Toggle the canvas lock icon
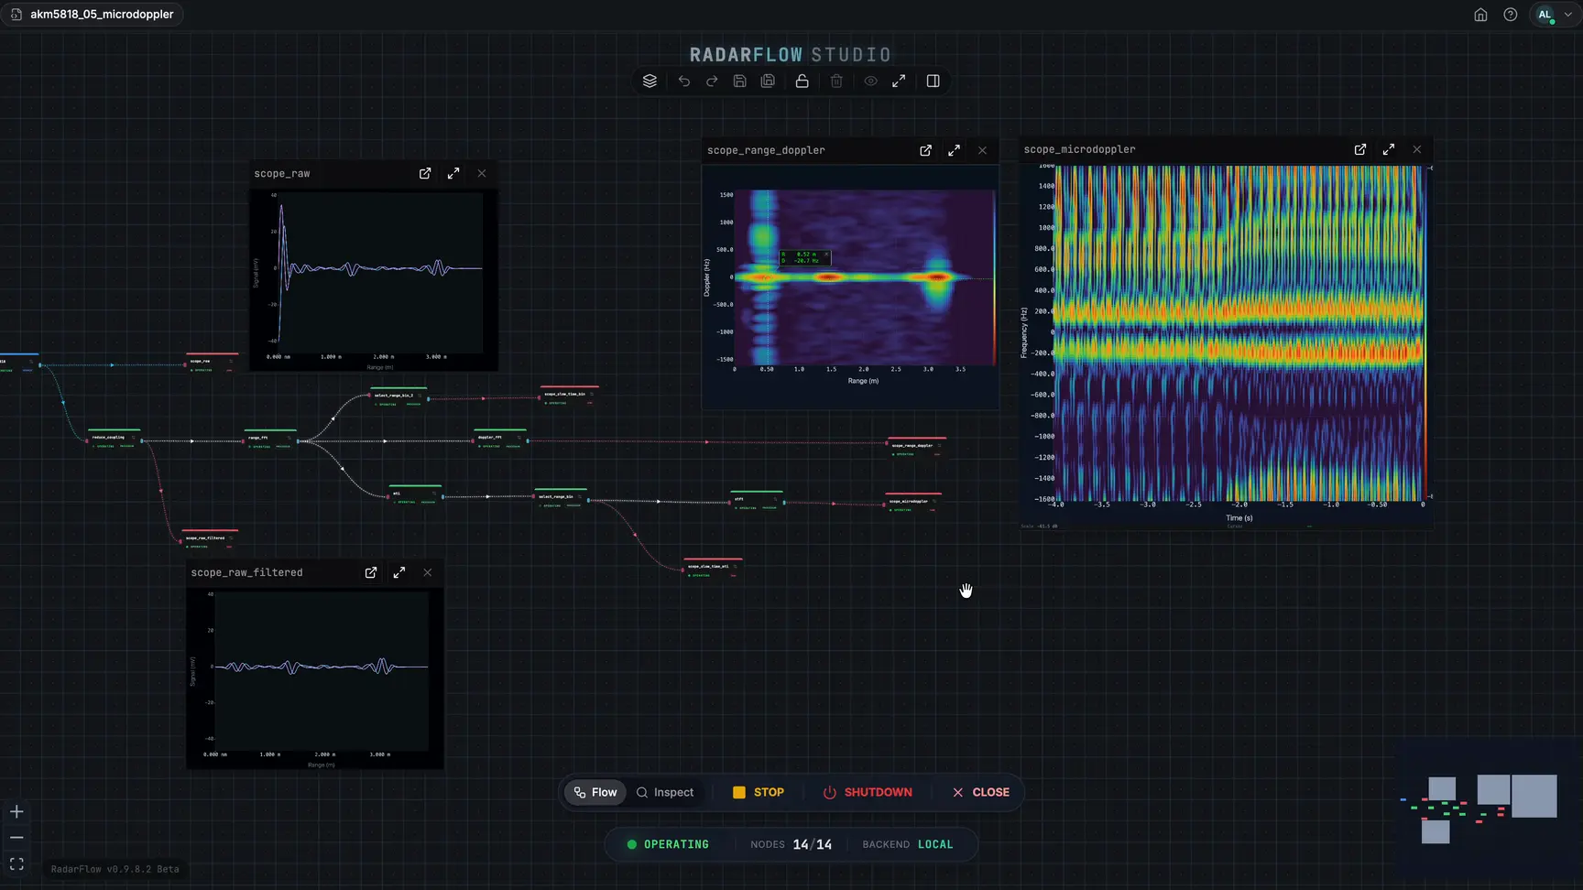Image resolution: width=1583 pixels, height=890 pixels. click(x=802, y=81)
